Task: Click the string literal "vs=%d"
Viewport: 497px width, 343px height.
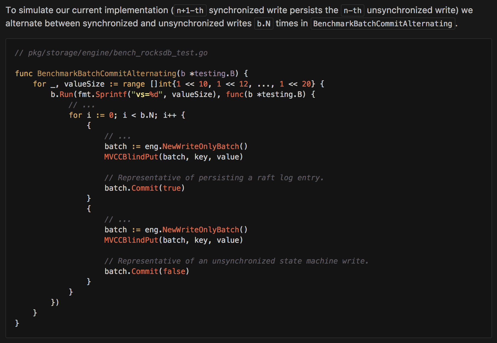Action: click(x=147, y=94)
